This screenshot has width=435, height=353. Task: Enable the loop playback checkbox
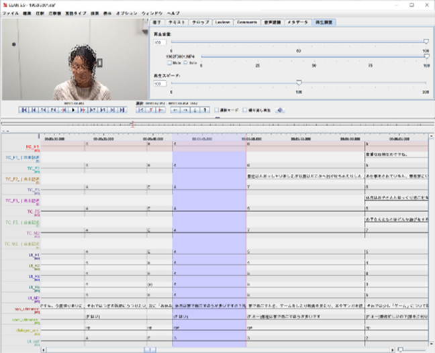[245, 110]
